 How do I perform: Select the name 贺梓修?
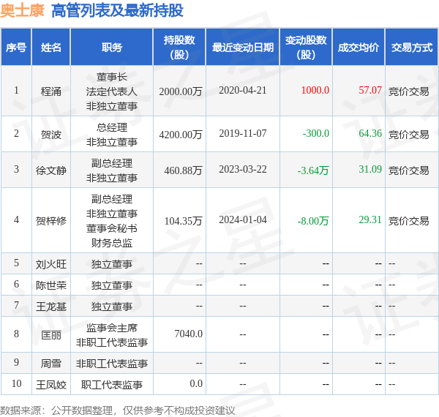click(50, 221)
